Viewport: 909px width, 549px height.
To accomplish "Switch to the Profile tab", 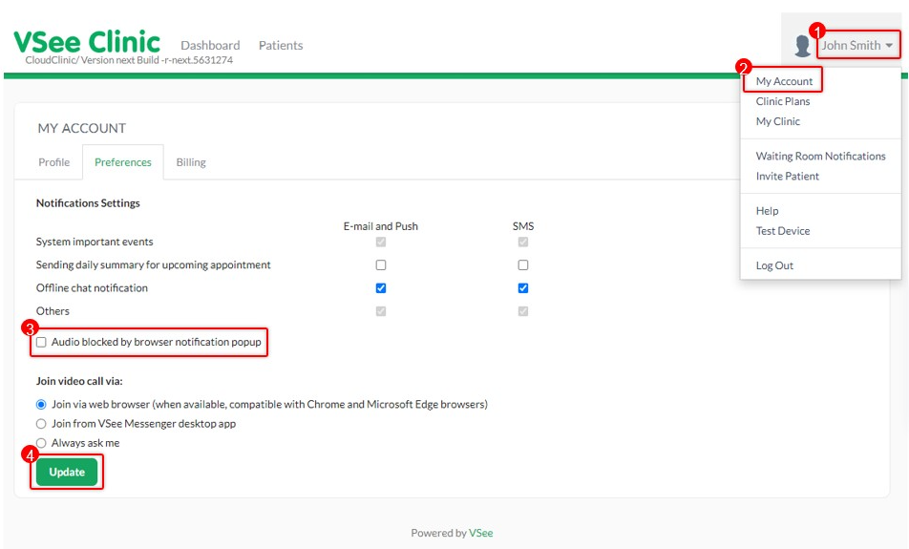I will point(53,162).
